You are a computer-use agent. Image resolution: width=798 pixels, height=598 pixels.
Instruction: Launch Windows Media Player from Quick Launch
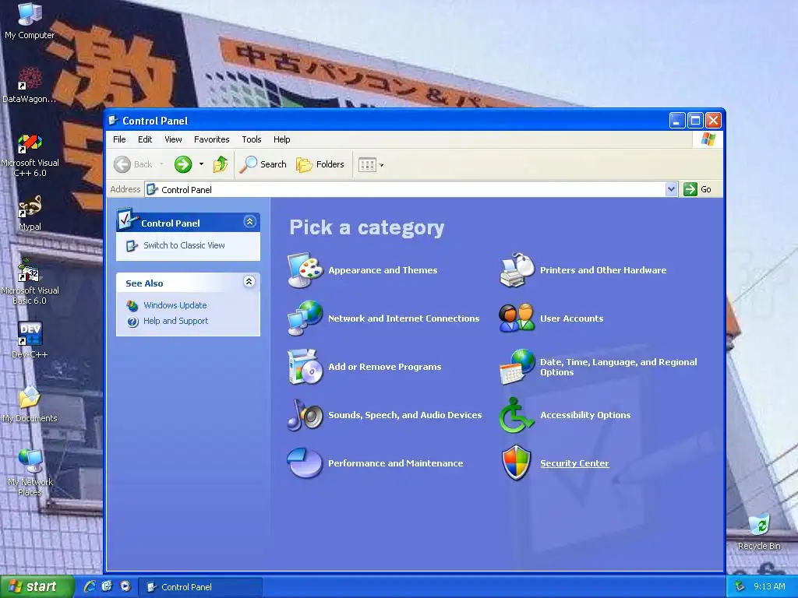pyautogui.click(x=125, y=586)
